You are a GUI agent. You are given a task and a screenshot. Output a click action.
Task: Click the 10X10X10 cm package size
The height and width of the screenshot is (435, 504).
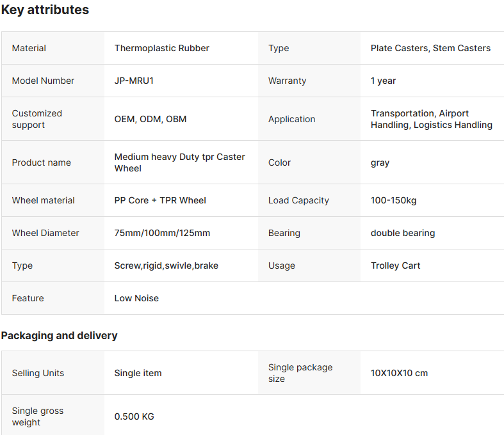(399, 373)
